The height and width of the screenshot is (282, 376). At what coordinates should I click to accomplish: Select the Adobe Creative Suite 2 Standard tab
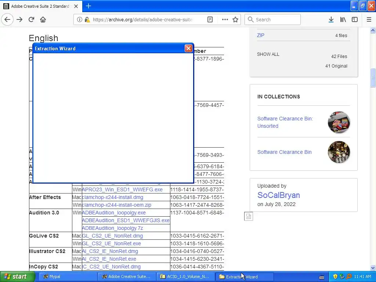[41, 6]
